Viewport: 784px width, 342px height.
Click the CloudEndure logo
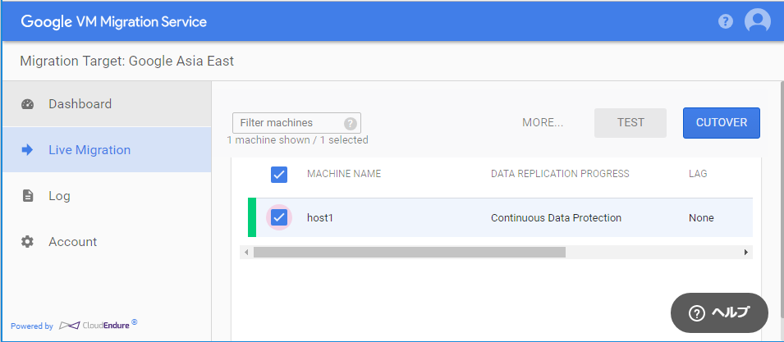click(98, 325)
